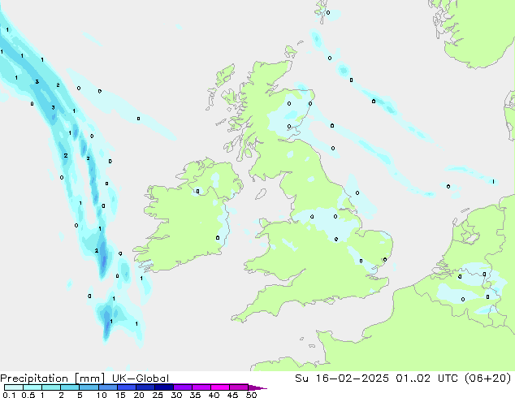Click the '15' legend scale label
This screenshot has width=515, height=398.
[x=120, y=395]
